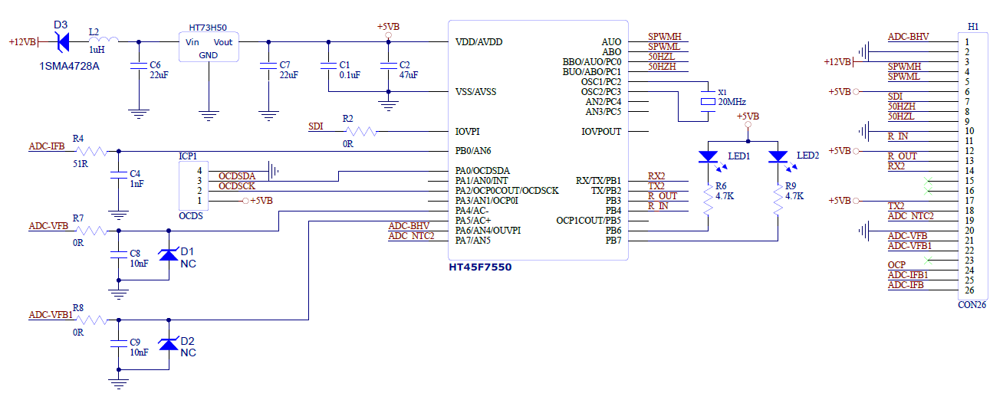
Task: Select the X1 20MHz crystal symbol
Action: click(x=707, y=102)
